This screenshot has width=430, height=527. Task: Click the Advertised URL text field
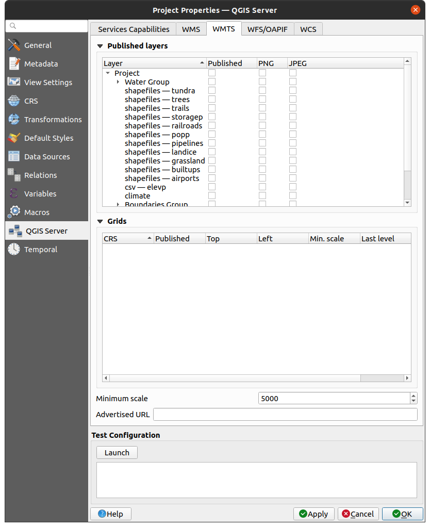pos(285,415)
